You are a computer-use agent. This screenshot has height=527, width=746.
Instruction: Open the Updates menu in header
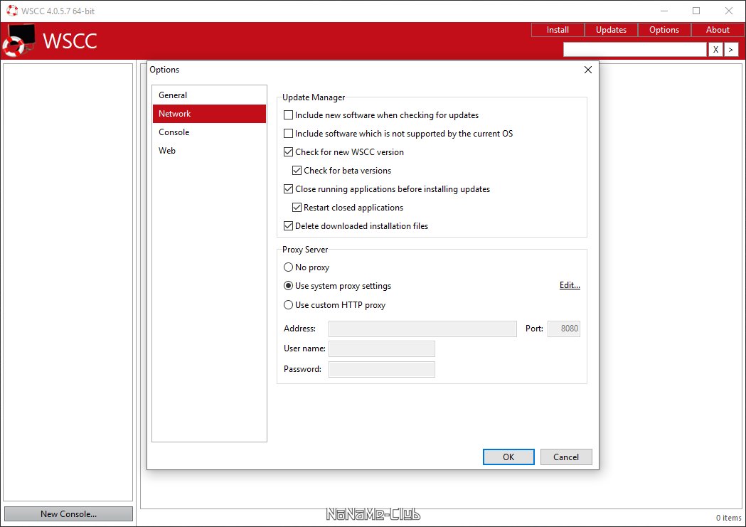coord(611,30)
